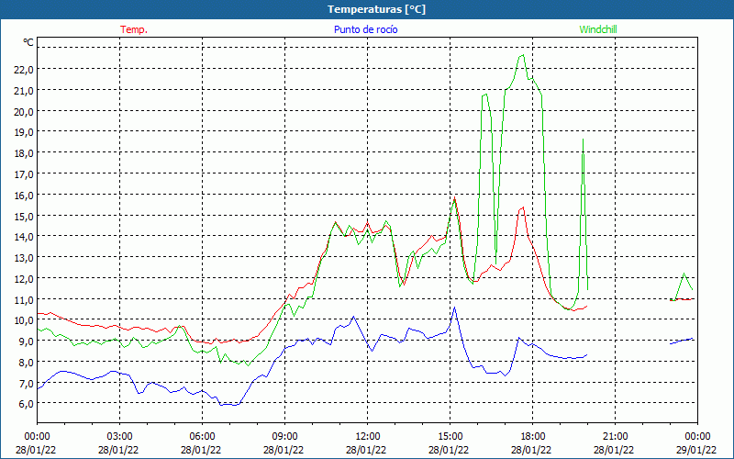Viewport: 734px width, 459px height.
Task: Click the 28/01/22 date under 12:00
Action: tap(366, 450)
